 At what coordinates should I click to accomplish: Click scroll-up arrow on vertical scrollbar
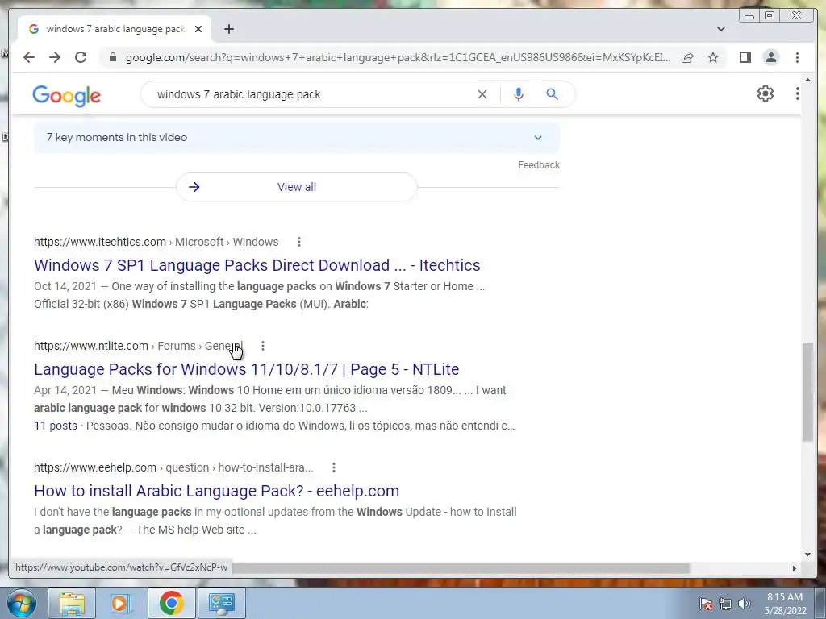click(x=807, y=80)
